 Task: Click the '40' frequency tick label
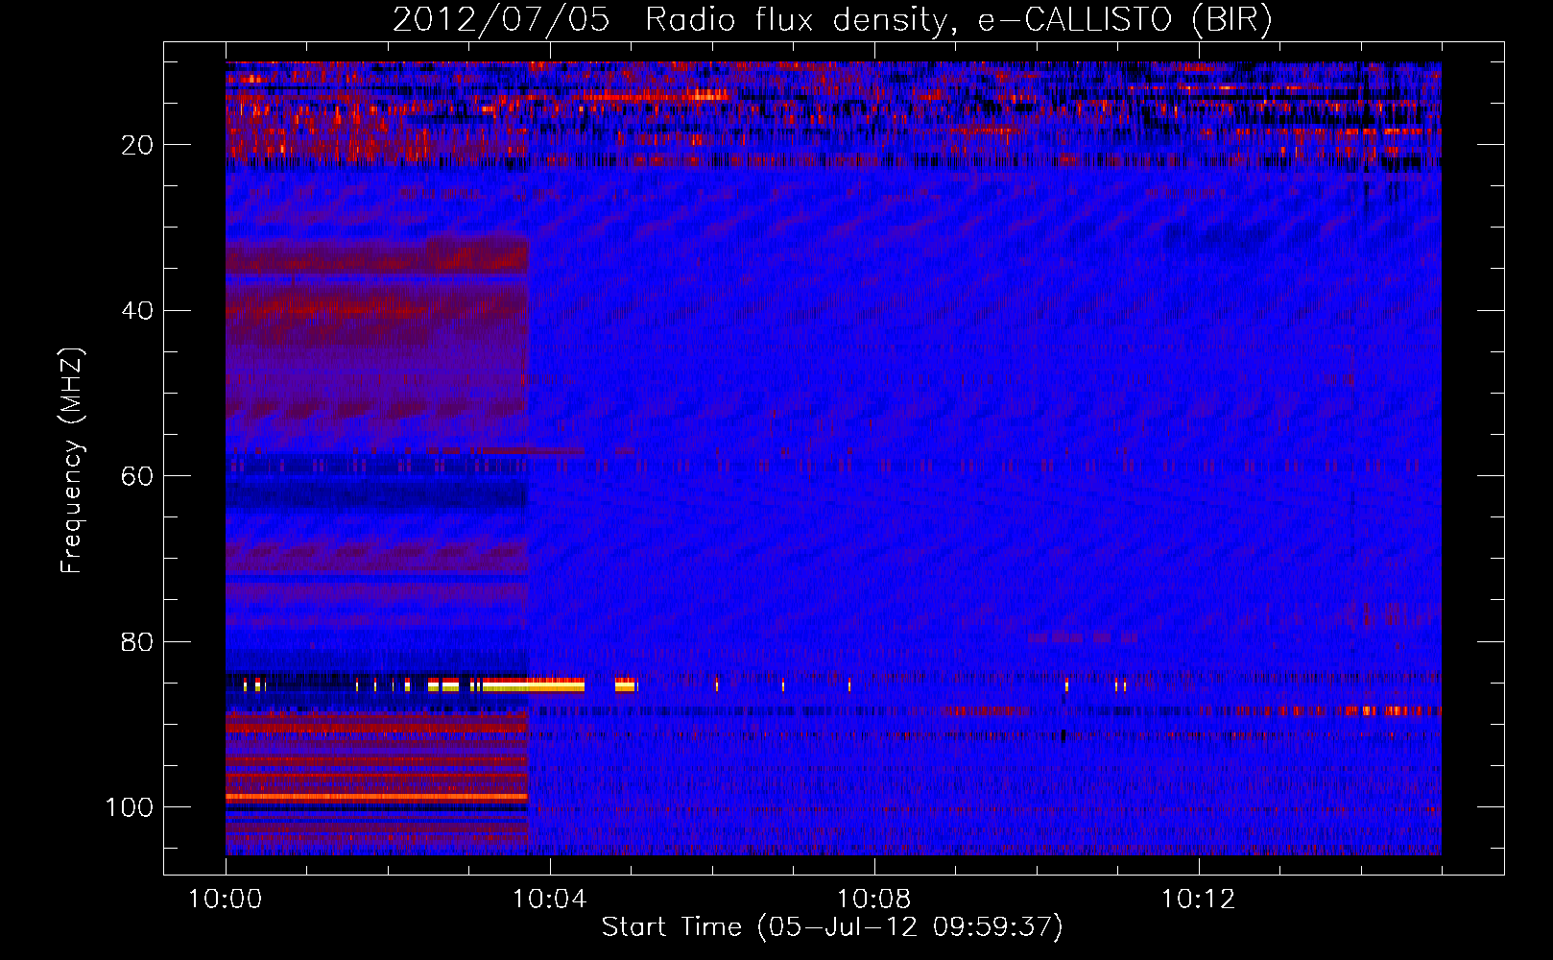[x=138, y=311]
